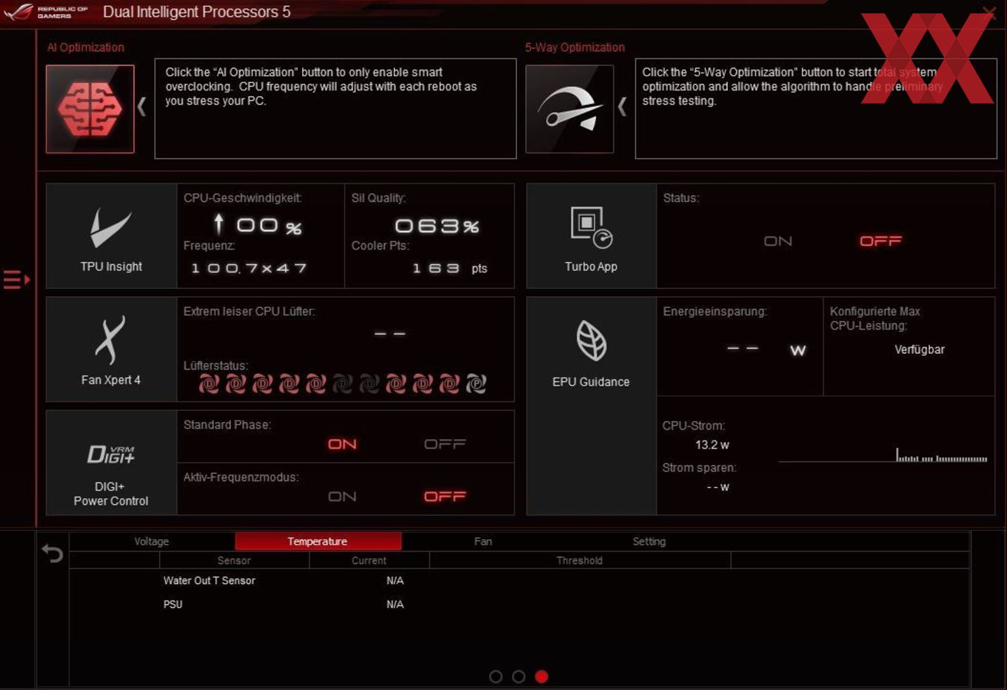1007x690 pixels.
Task: Click the Current column header
Action: (x=369, y=560)
